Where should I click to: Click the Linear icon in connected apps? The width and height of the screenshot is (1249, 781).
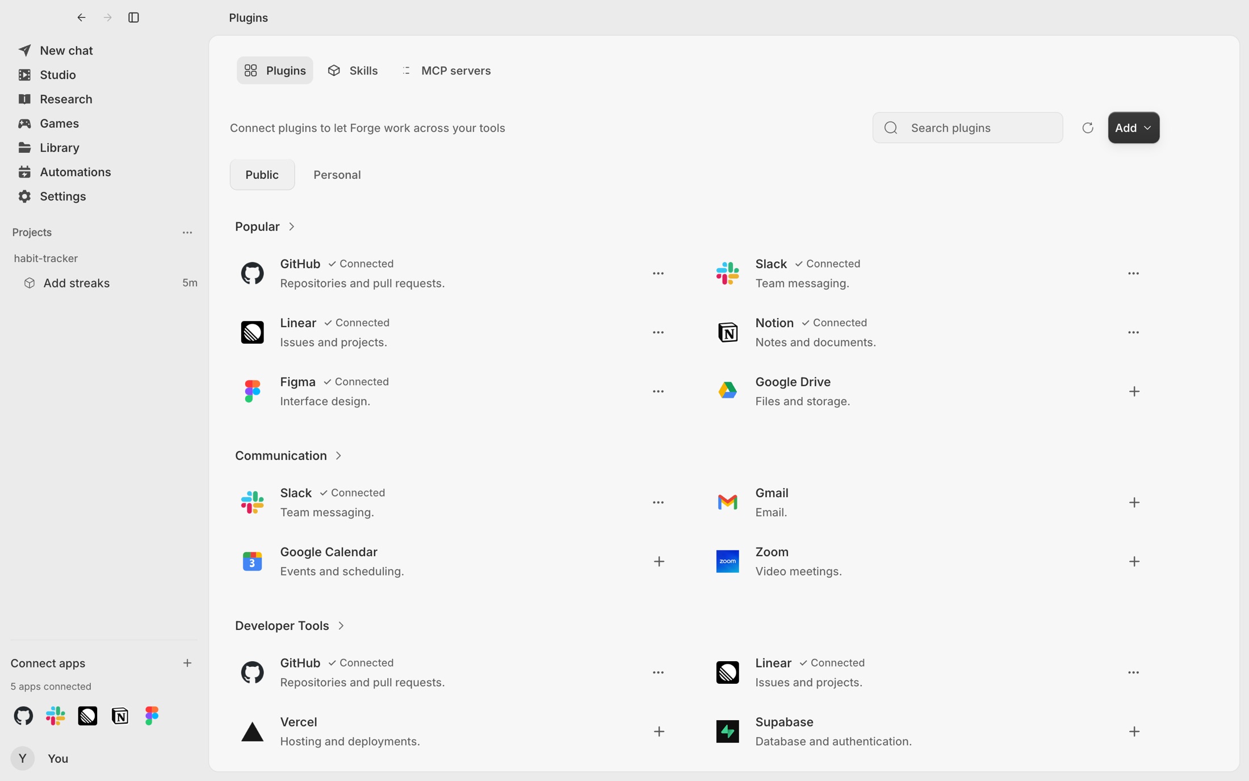87,716
